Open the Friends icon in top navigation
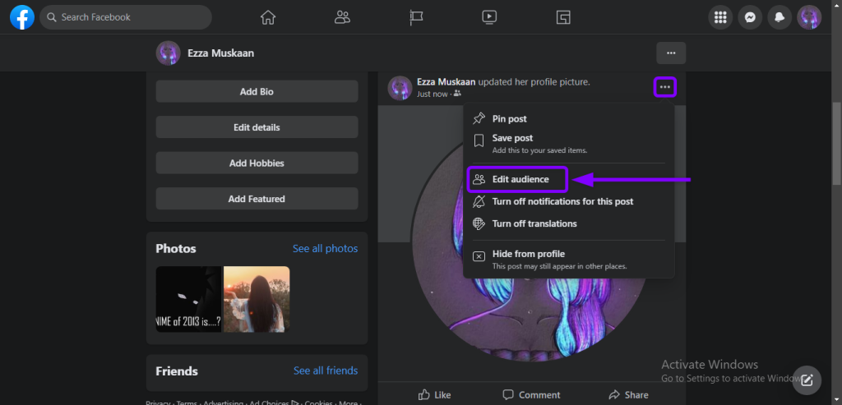The image size is (842, 405). coord(342,17)
